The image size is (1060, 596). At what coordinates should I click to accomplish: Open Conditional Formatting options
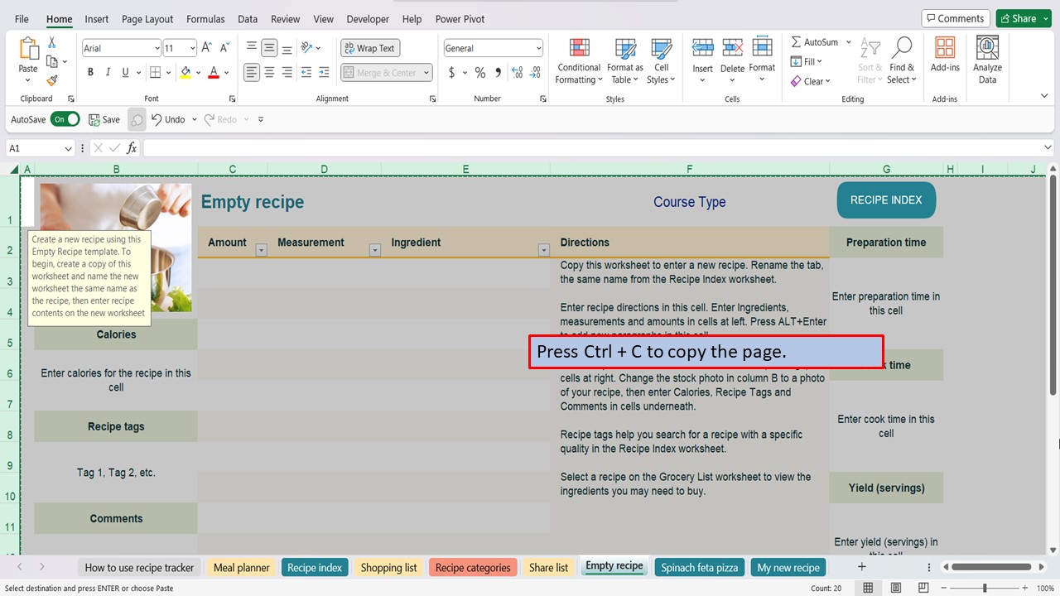point(578,60)
